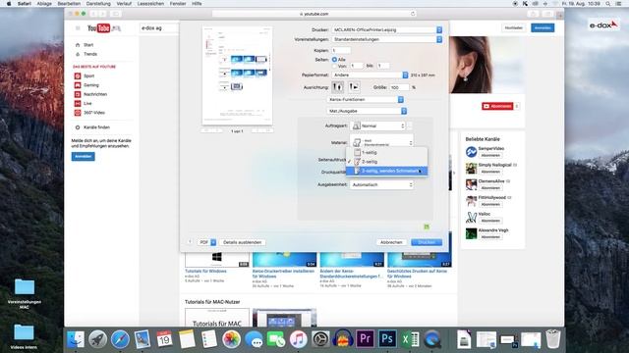Open the Material dropdown
Image resolution: width=629 pixels, height=353 pixels.
381,141
